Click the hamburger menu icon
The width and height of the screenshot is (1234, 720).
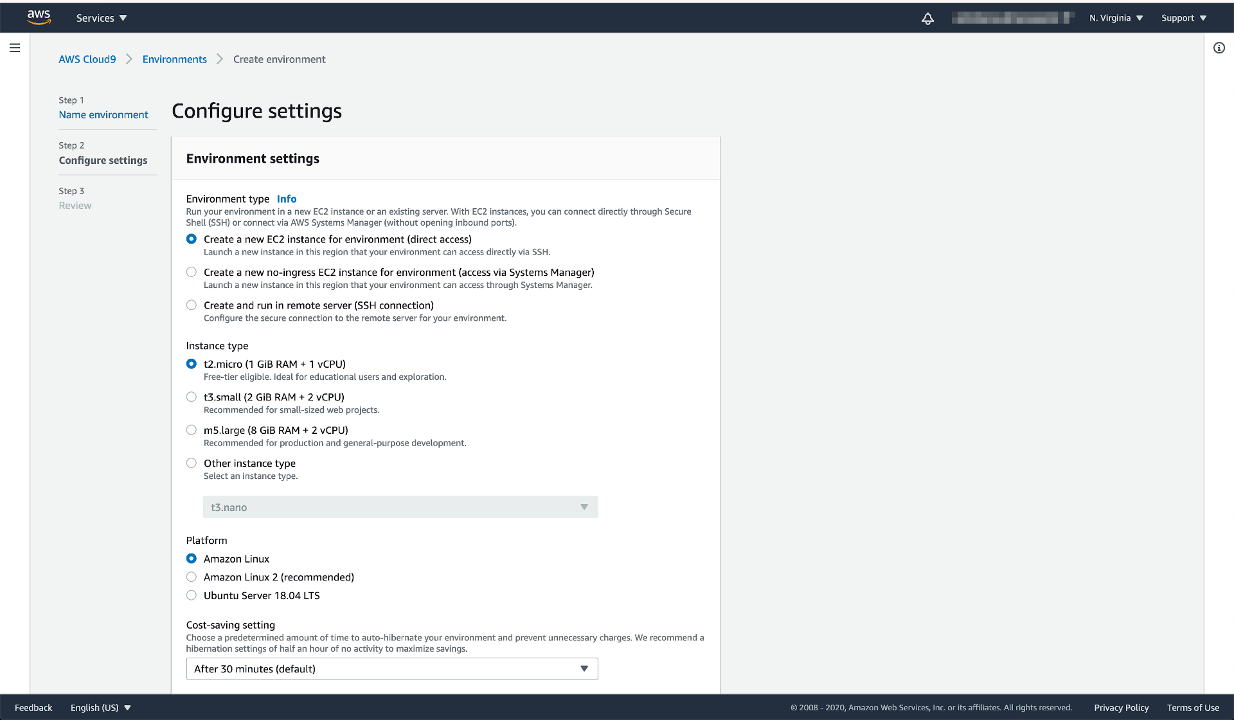coord(15,49)
